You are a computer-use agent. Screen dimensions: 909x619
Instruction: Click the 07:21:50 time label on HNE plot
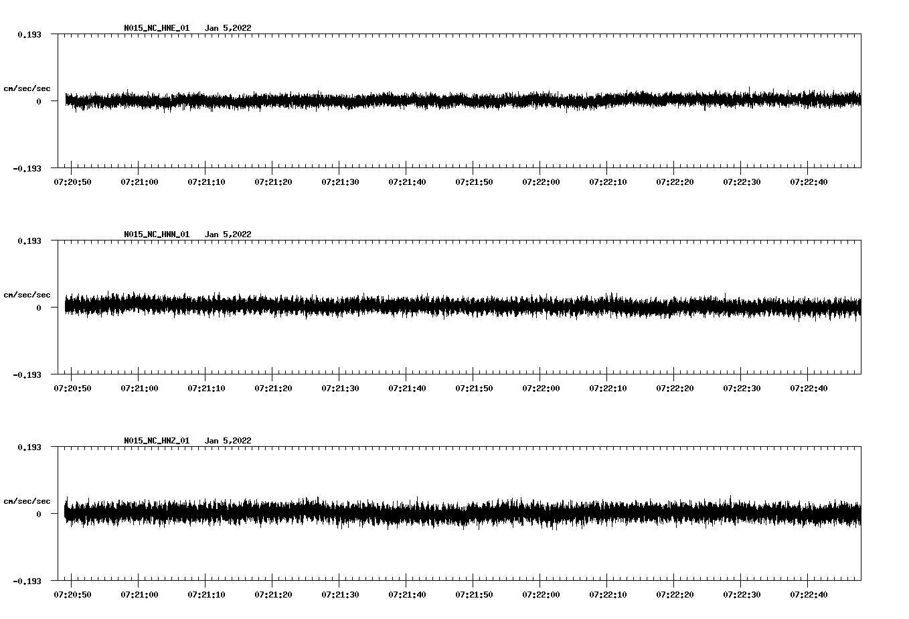click(474, 182)
